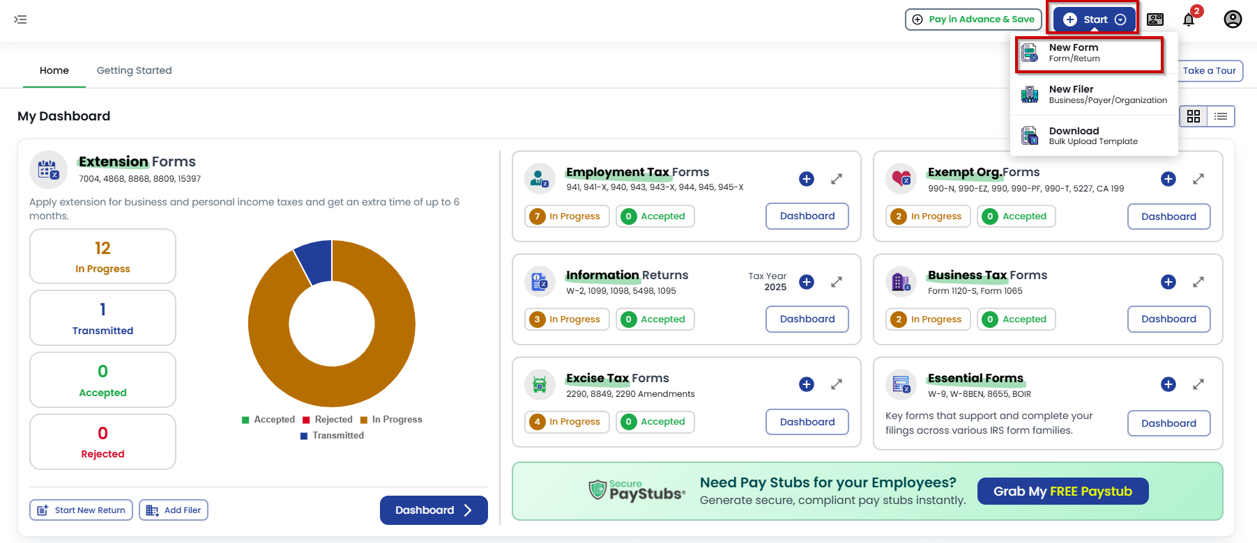Open notifications bell with 2 alerts
Screen dimensions: 1257x543
click(1189, 19)
